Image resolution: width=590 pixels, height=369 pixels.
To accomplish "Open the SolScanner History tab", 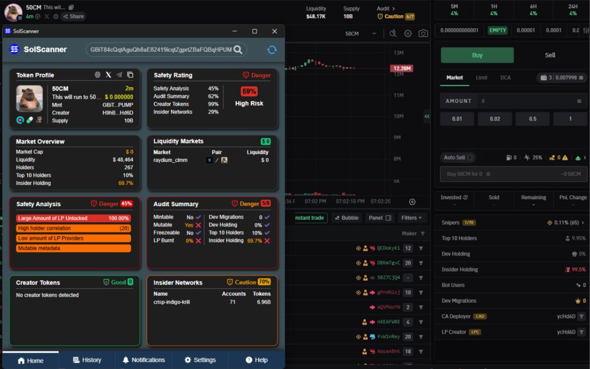I will (x=87, y=360).
